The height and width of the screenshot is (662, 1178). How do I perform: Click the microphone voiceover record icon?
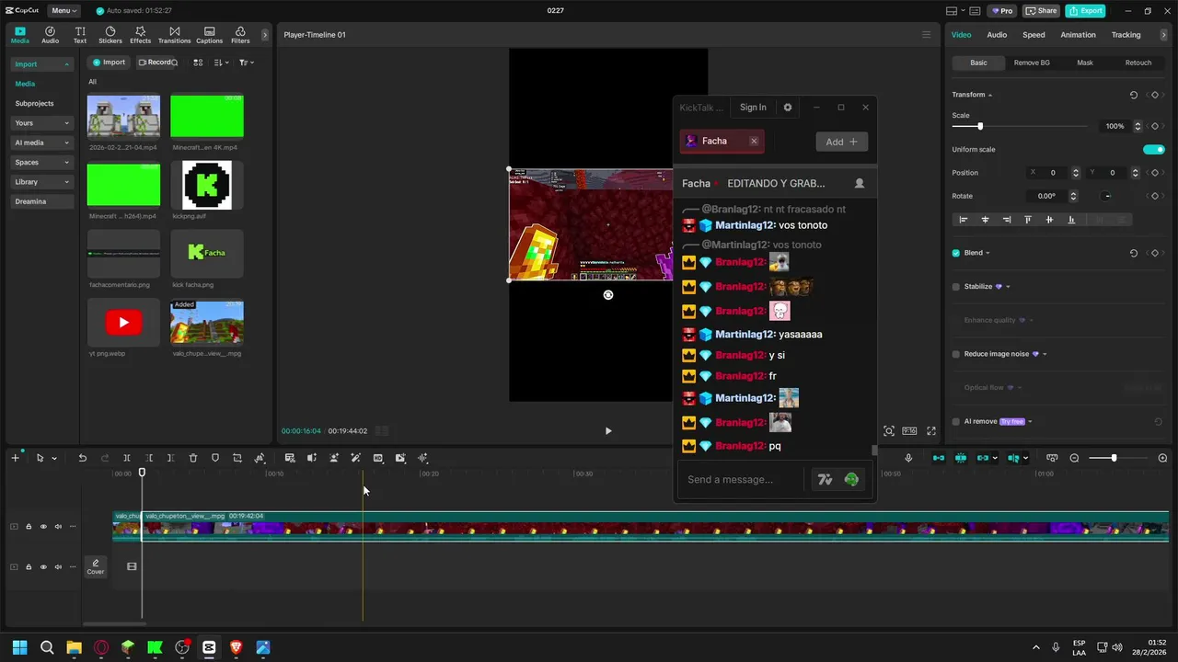tap(908, 458)
